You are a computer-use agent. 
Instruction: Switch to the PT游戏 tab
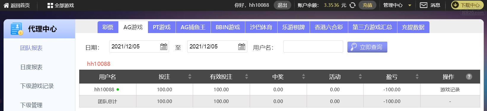pyautogui.click(x=162, y=27)
